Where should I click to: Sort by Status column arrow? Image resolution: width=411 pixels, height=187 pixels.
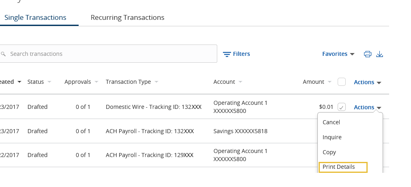(x=49, y=82)
